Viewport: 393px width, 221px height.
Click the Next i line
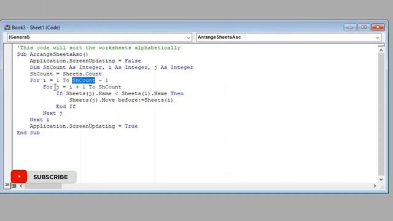(39, 120)
